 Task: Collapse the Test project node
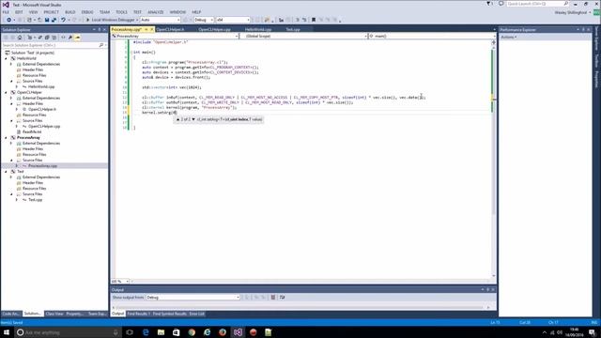[7, 171]
